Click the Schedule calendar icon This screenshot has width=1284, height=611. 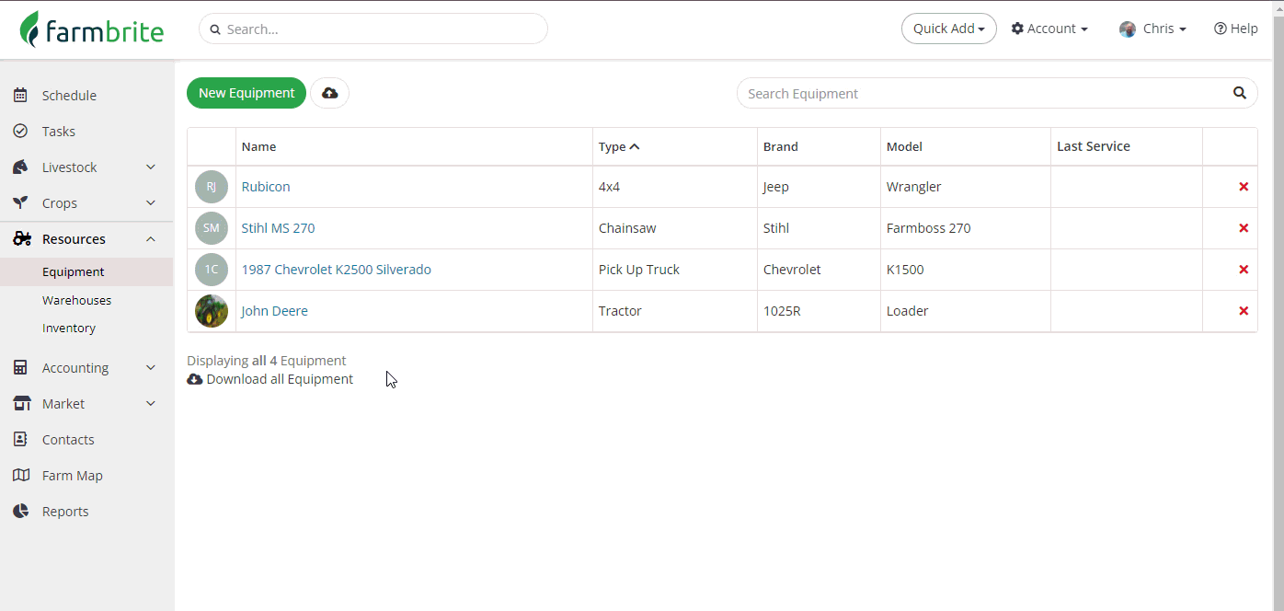tap(21, 96)
